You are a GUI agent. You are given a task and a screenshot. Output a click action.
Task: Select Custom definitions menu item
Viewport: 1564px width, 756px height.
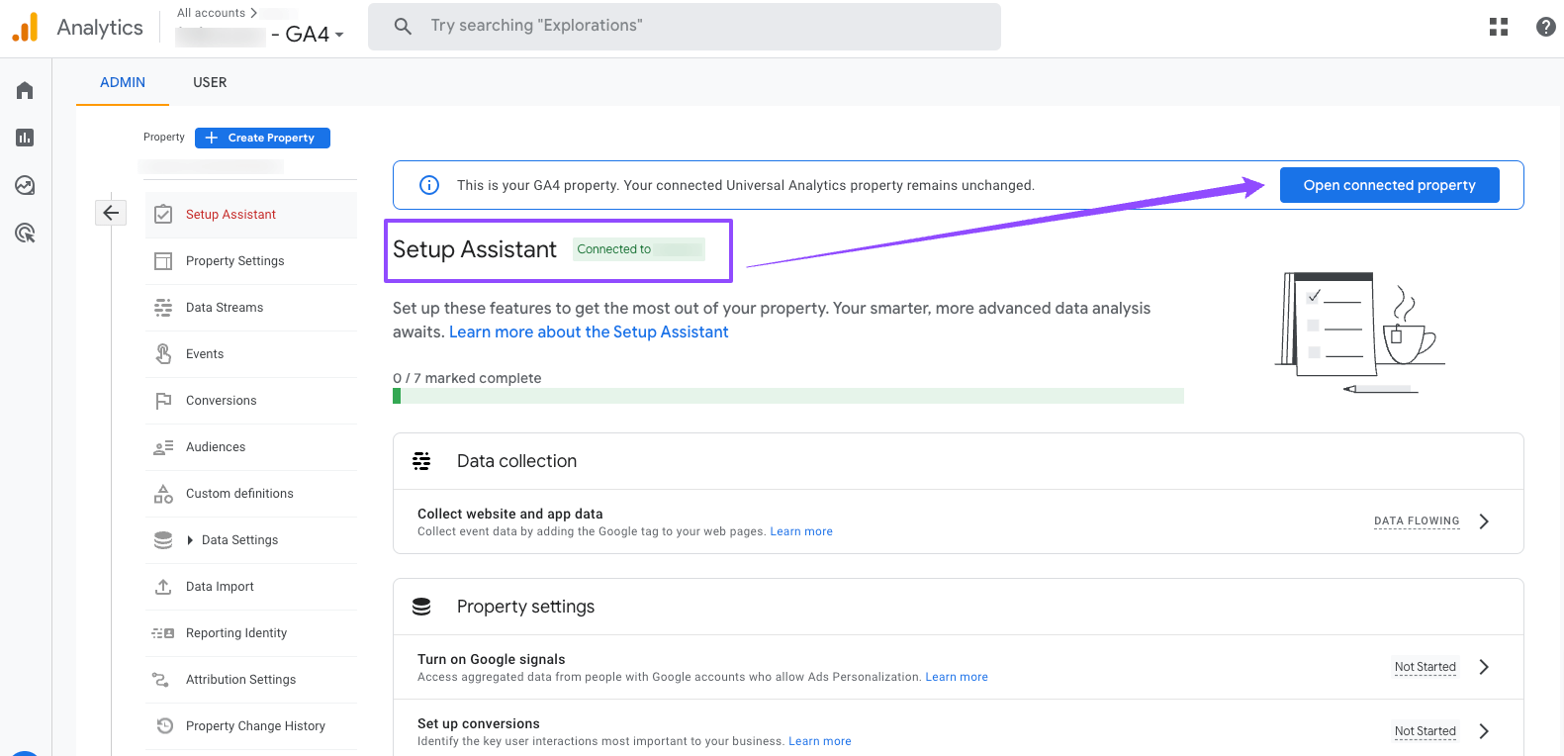click(251, 494)
